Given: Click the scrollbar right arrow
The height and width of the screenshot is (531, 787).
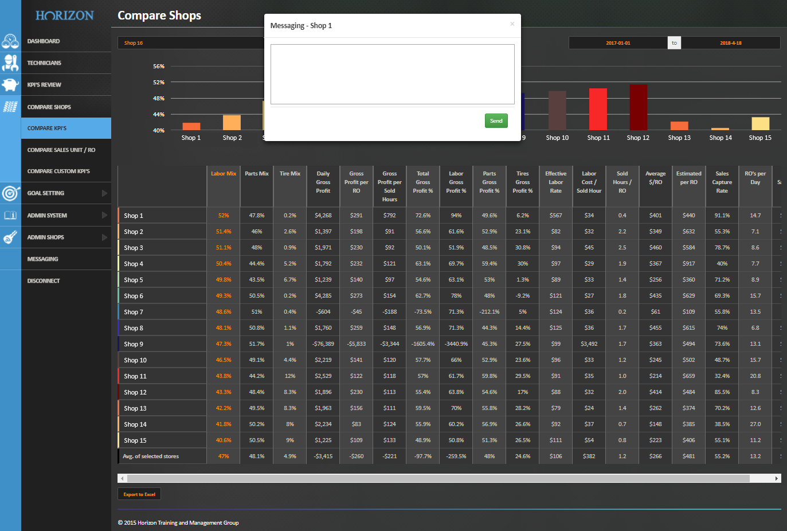Looking at the screenshot, I should click(x=777, y=478).
